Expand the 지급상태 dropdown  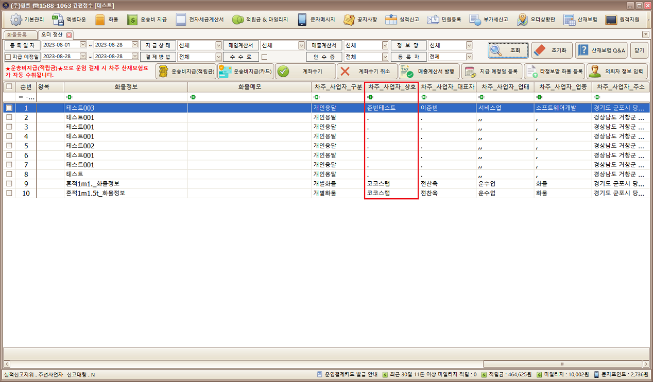click(218, 45)
